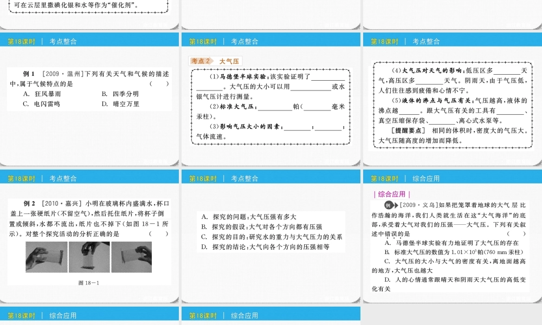Select option D. 人的心情通常跟晴天
Image resolution: width=542 pixels, height=325 pixels.
point(449,284)
